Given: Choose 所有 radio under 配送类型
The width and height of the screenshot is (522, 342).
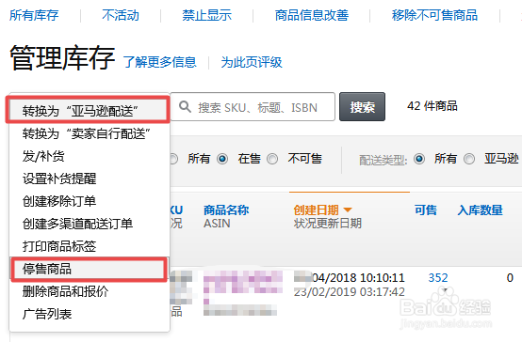Looking at the screenshot, I should [x=419, y=159].
